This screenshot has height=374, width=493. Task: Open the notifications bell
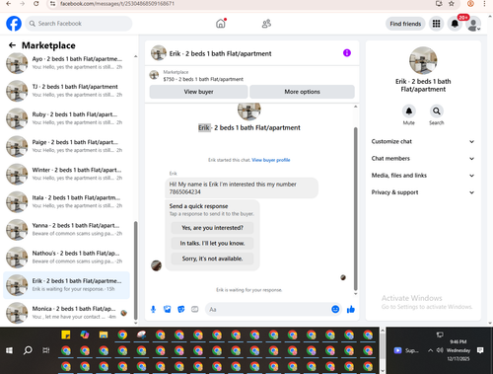455,24
